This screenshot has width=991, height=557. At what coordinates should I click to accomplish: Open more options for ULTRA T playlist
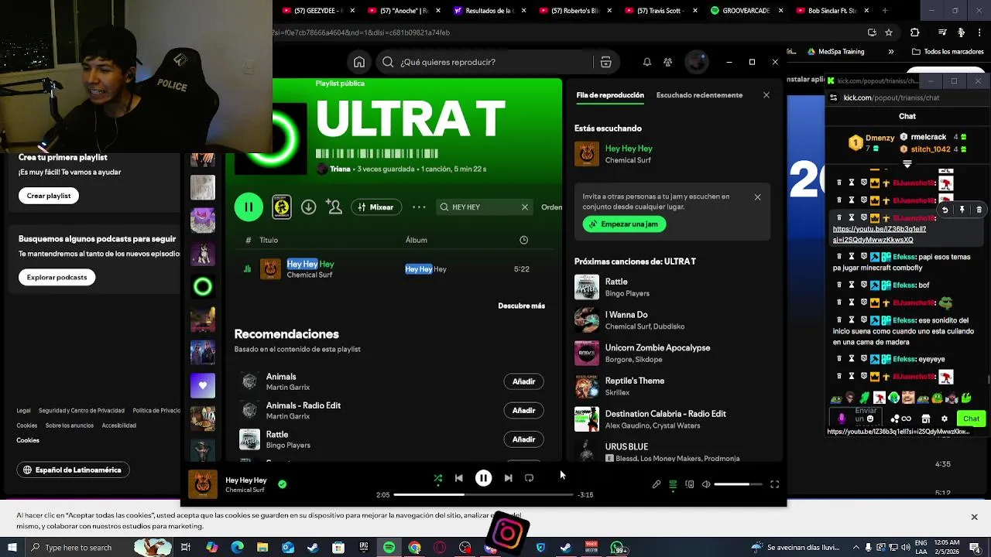pos(419,207)
